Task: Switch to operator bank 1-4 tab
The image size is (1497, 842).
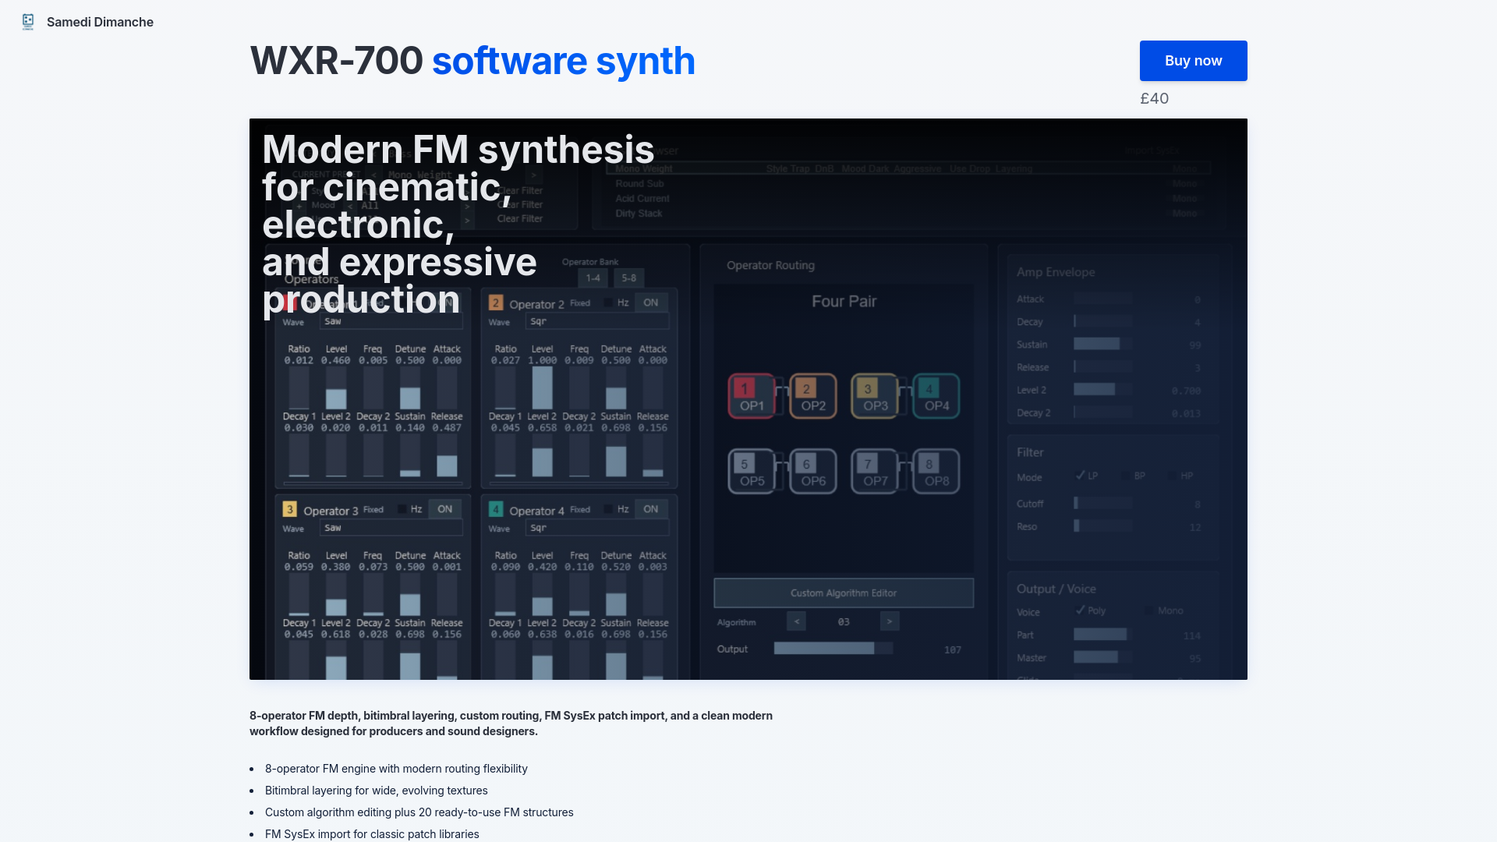Action: click(593, 278)
